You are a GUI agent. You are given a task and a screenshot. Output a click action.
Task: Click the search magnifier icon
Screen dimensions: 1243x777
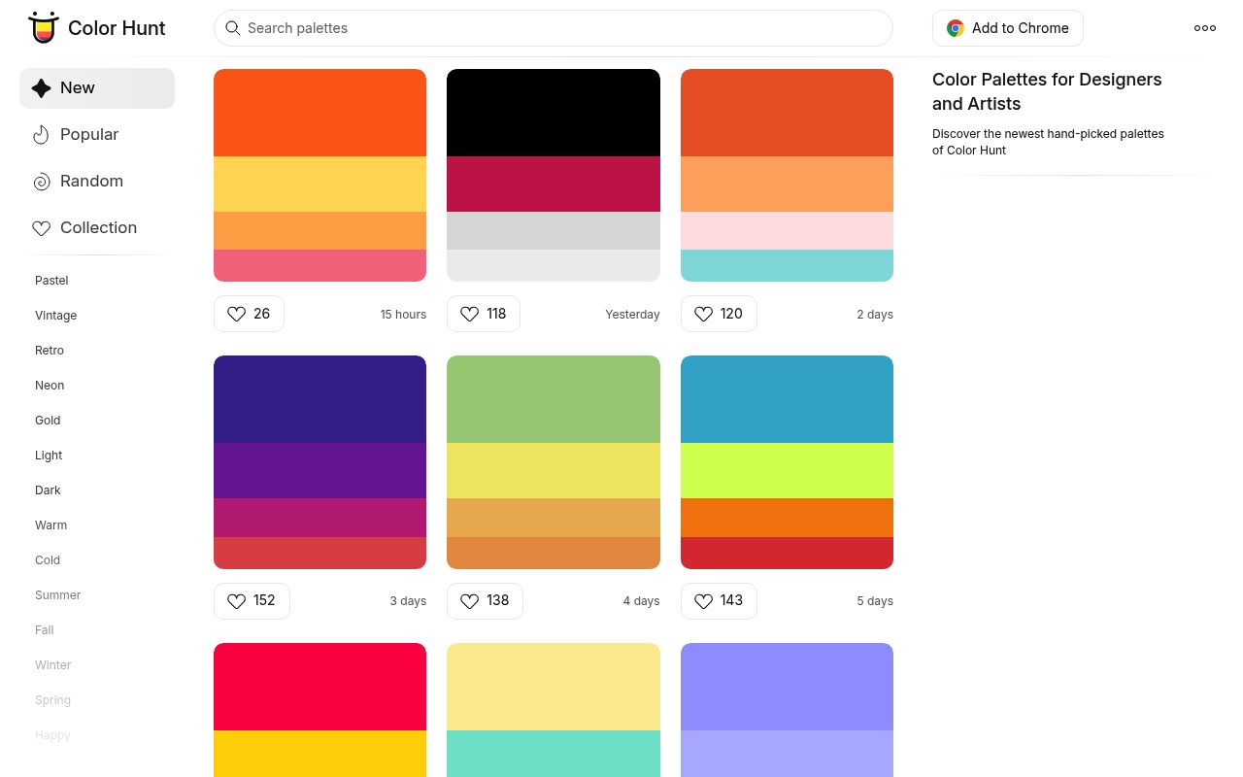(233, 28)
